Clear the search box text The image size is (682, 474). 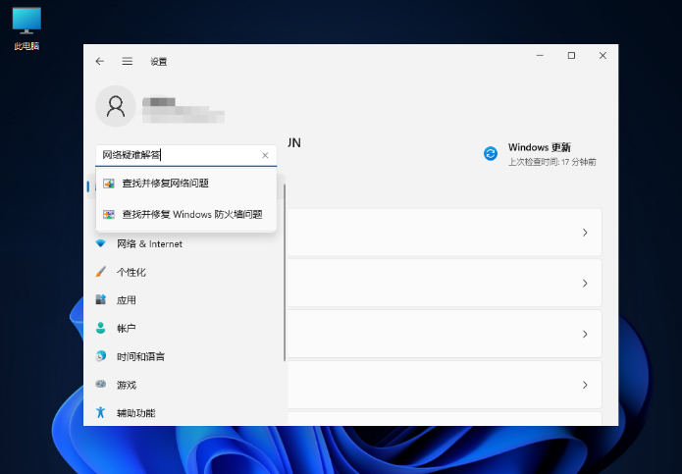(265, 155)
